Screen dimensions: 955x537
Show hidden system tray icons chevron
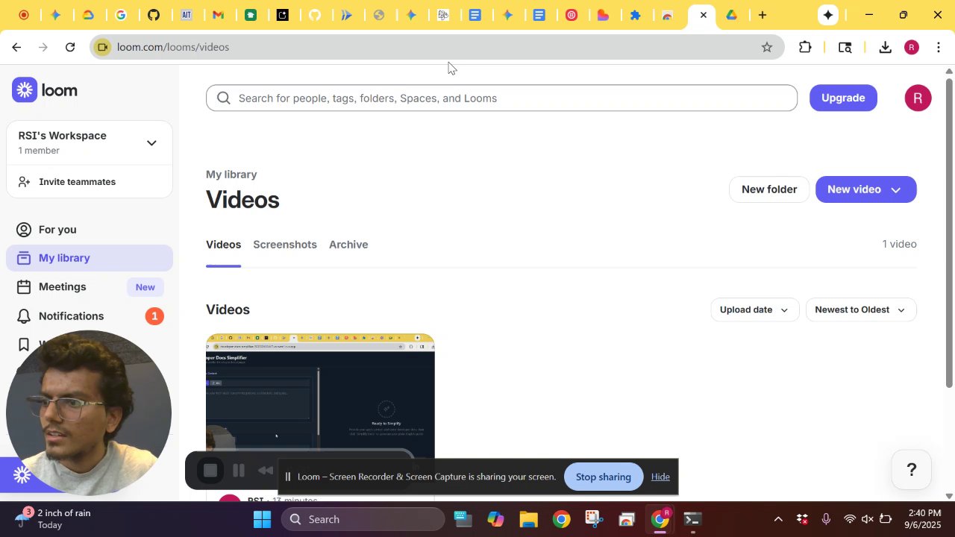coord(778,519)
